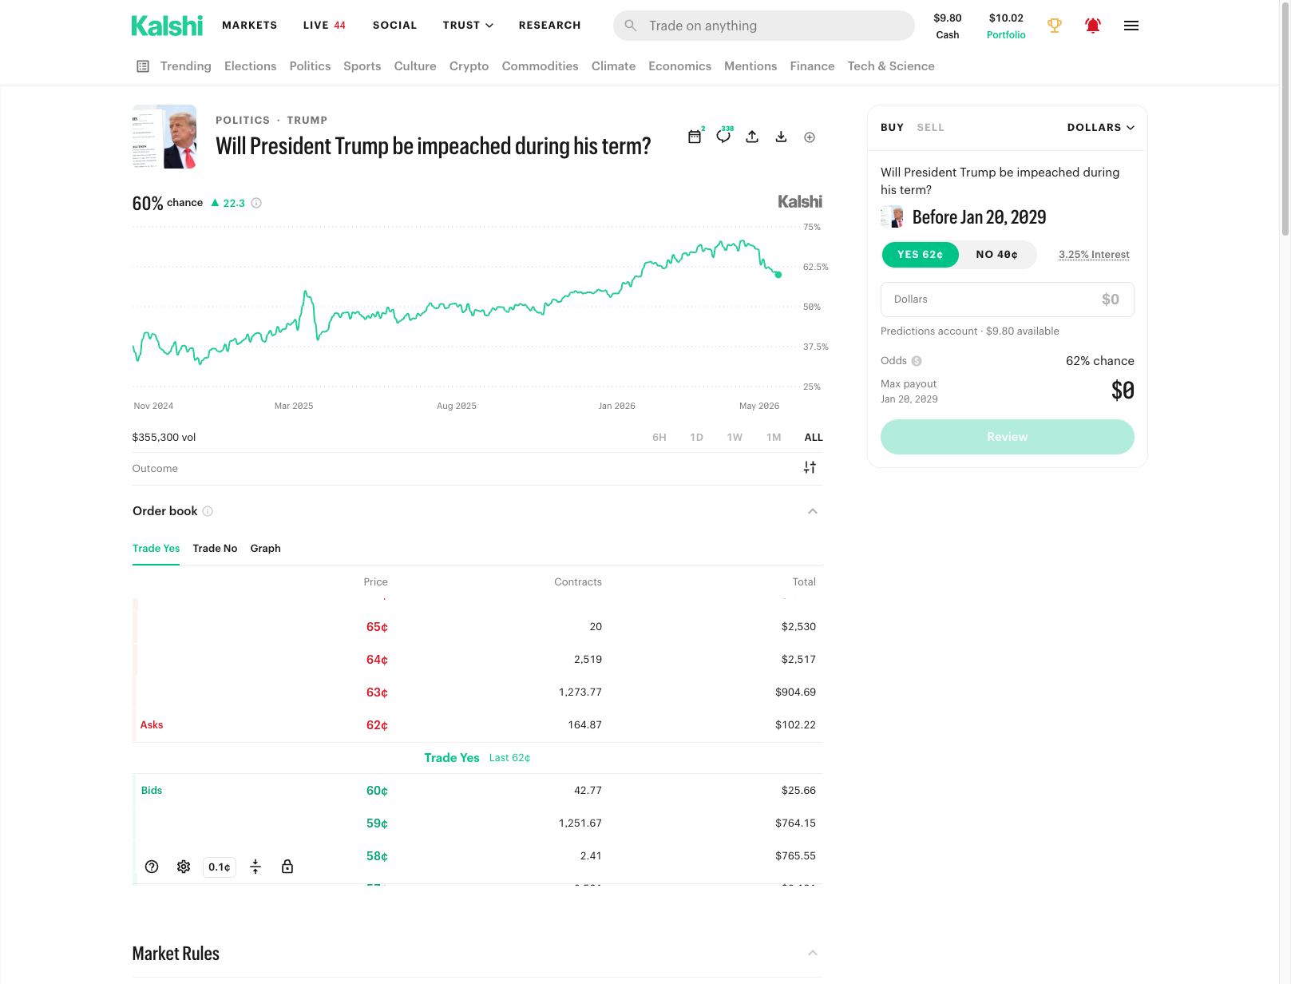Click the POLITICS breadcrumb
Viewport: 1291px width, 984px height.
(243, 121)
